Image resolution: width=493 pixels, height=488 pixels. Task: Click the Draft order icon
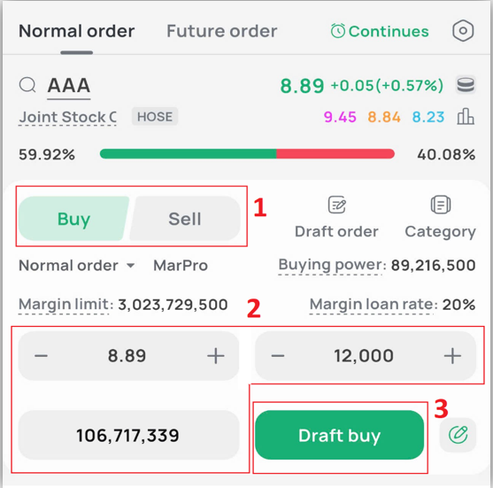[x=336, y=205]
